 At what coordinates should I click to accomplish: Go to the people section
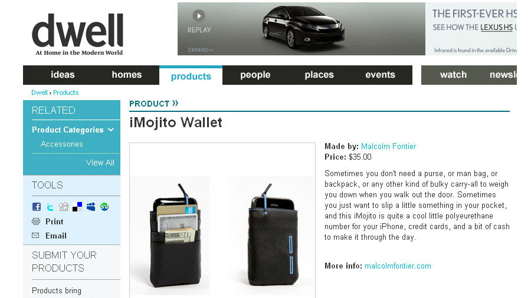pyautogui.click(x=255, y=75)
